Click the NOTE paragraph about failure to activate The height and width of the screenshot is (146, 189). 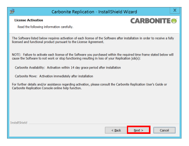93,56
